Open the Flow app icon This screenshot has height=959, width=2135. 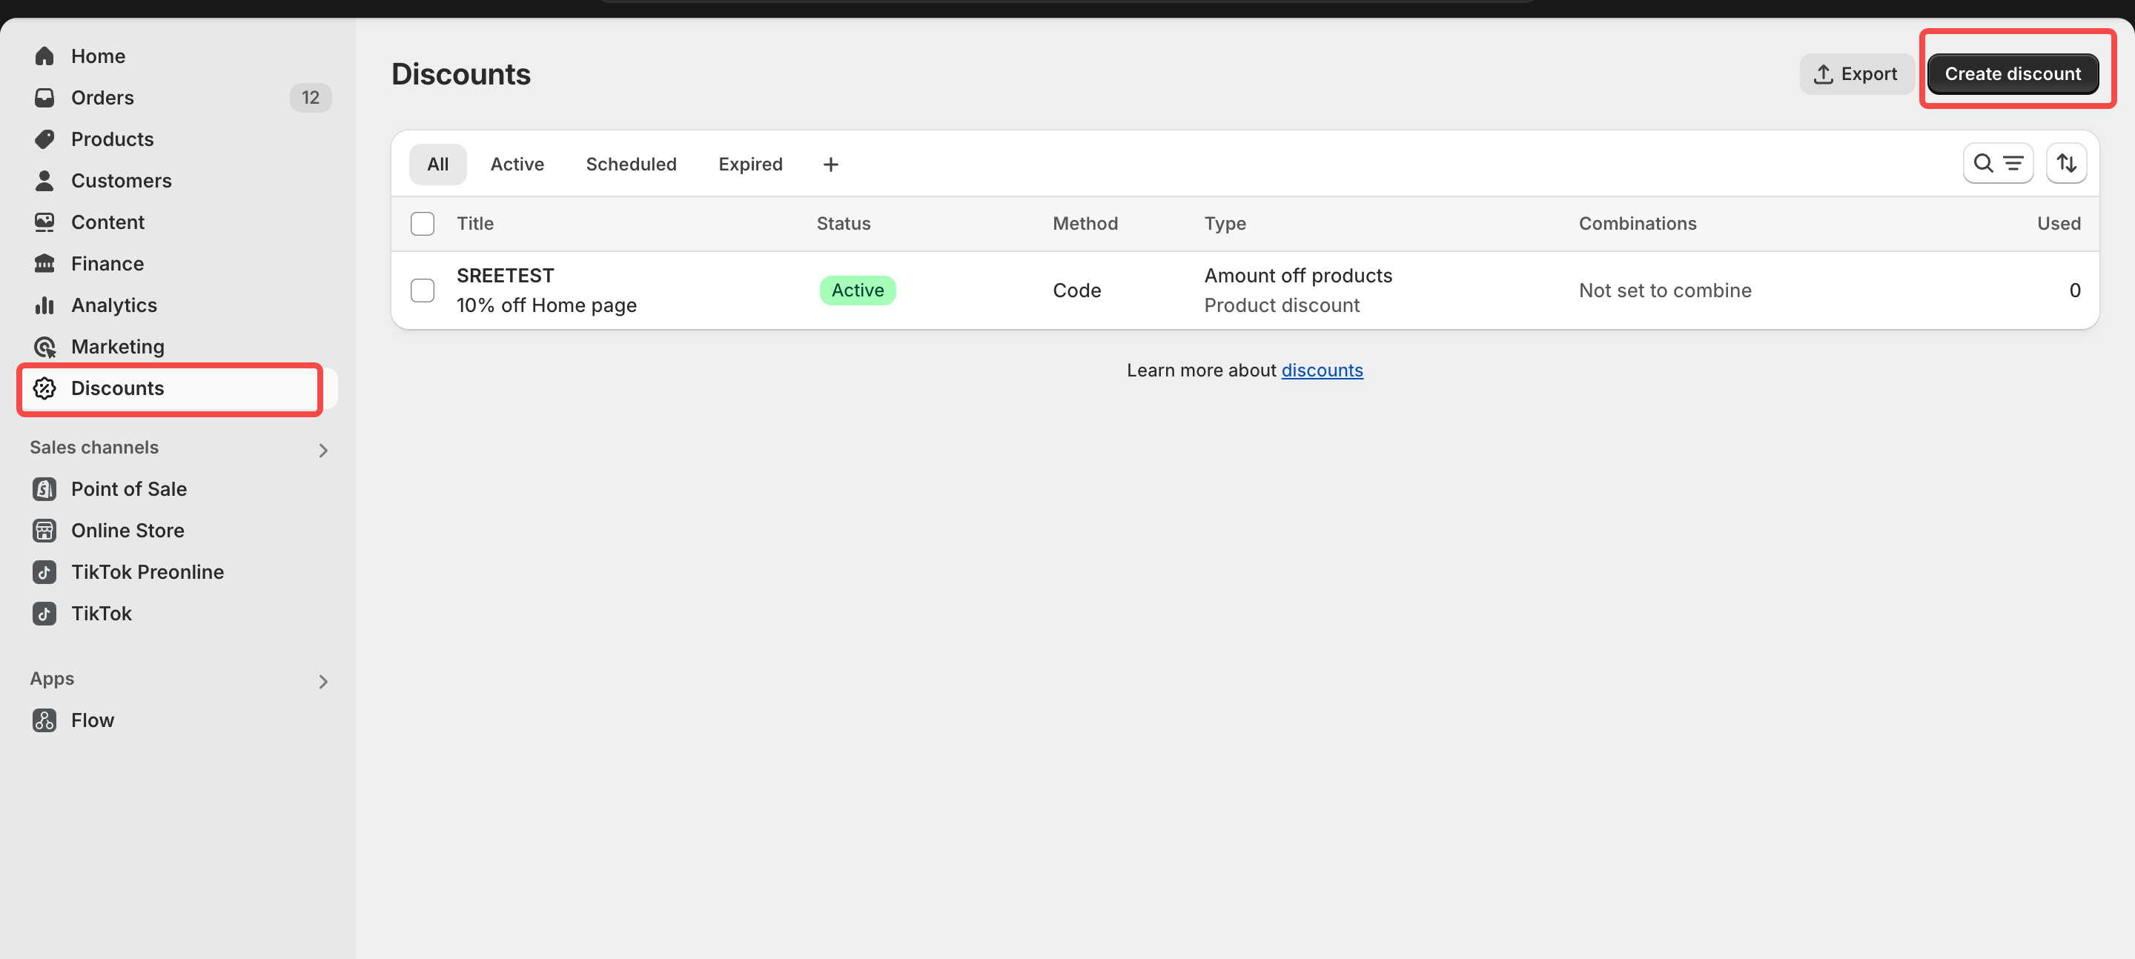tap(44, 720)
